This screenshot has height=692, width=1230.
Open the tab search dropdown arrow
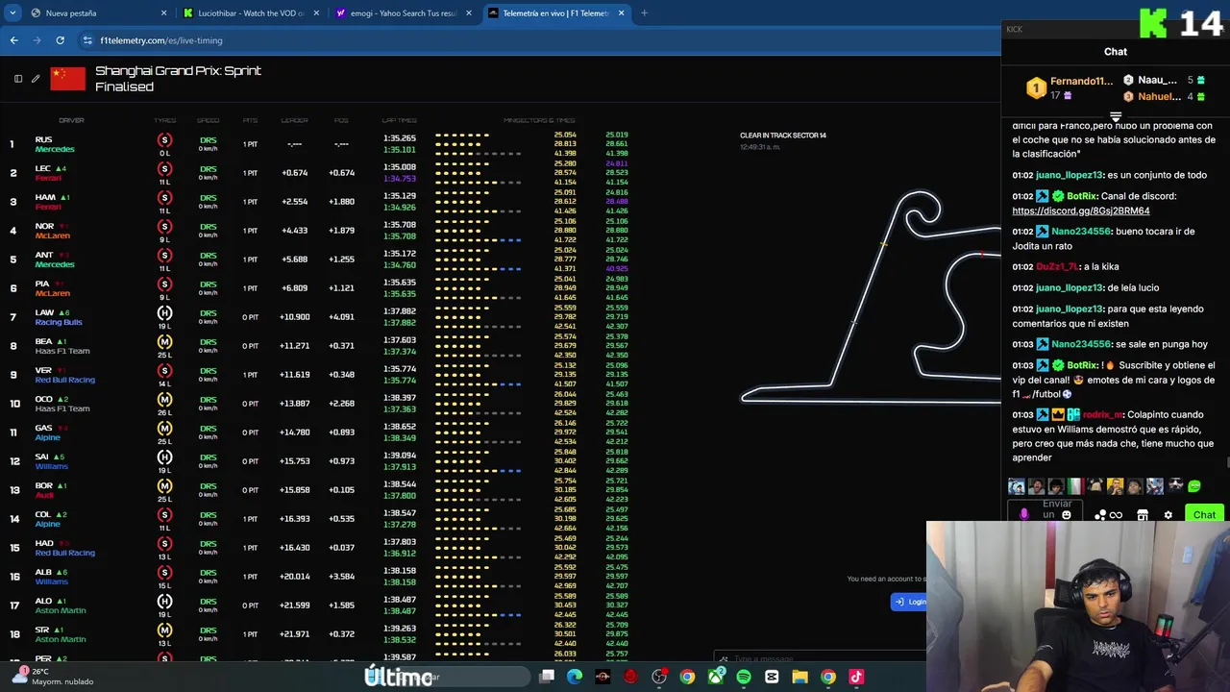point(12,13)
